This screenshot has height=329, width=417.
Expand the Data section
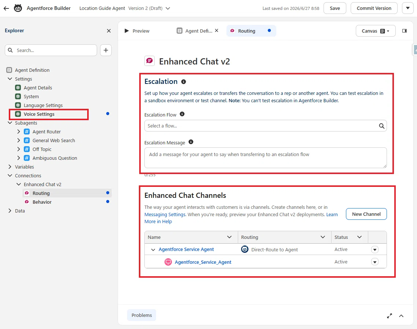[10, 211]
